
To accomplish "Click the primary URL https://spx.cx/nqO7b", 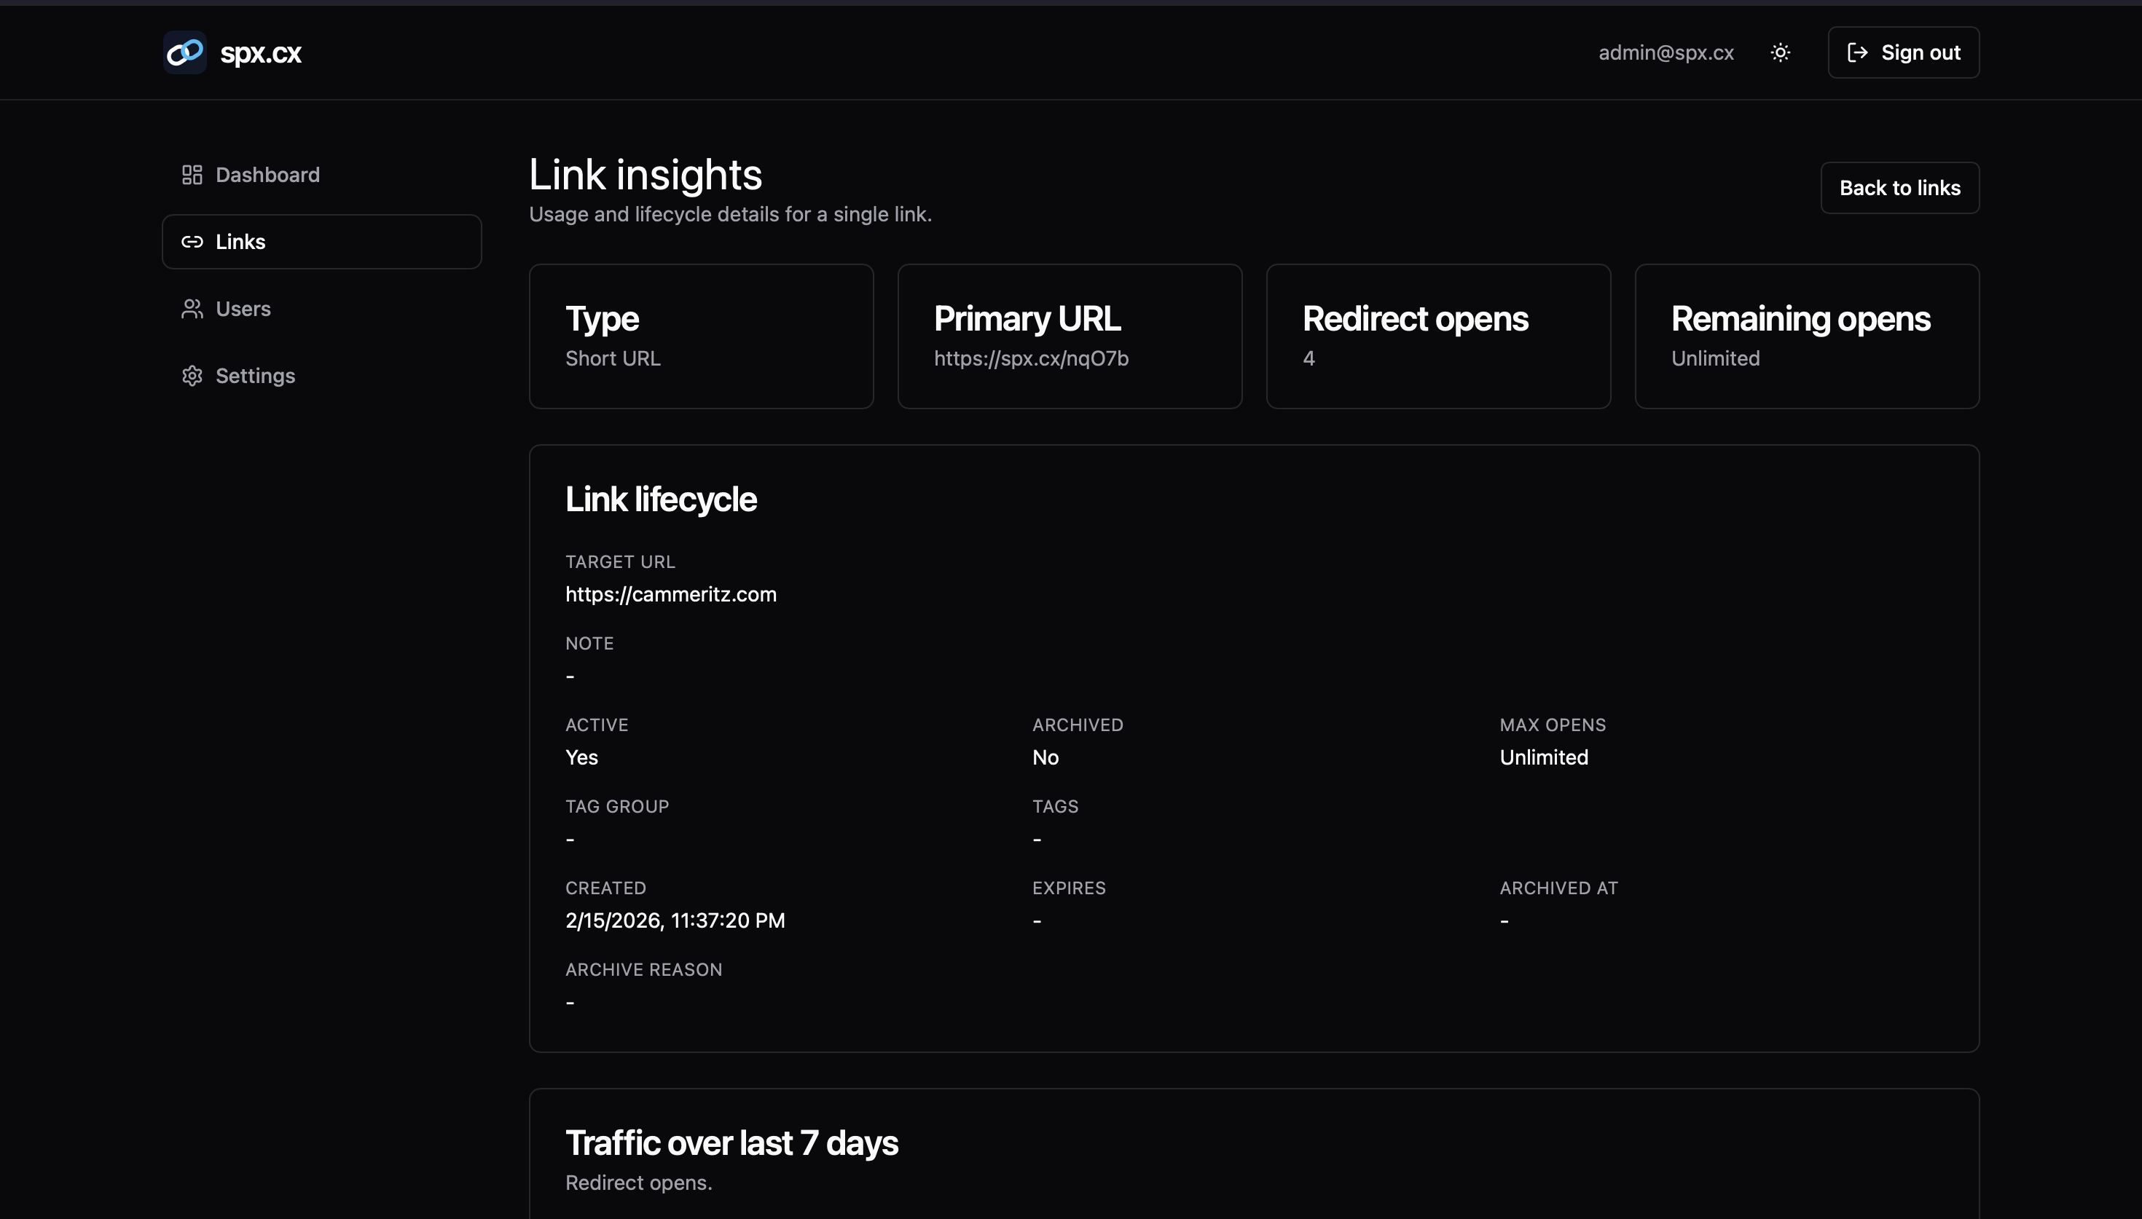I will (1031, 358).
